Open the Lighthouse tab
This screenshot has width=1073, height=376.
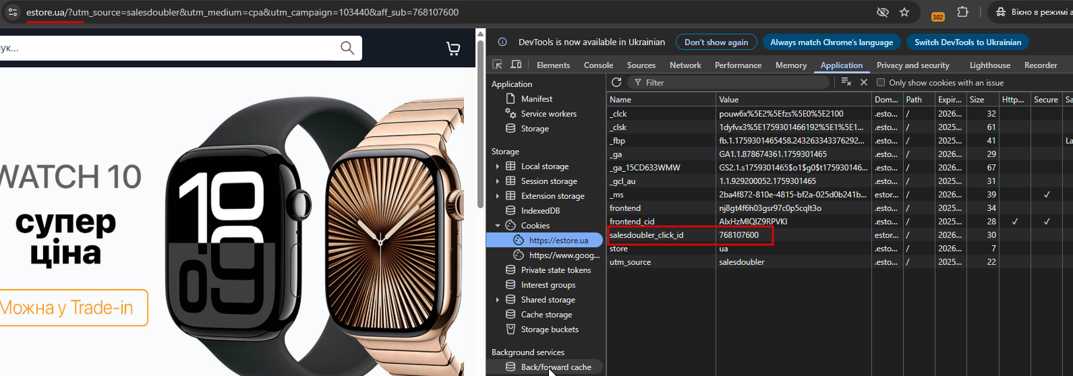pyautogui.click(x=990, y=65)
